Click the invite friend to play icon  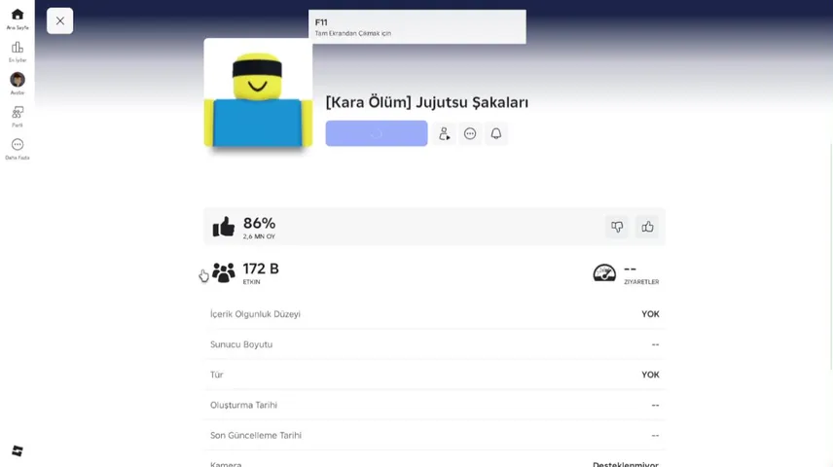click(444, 133)
